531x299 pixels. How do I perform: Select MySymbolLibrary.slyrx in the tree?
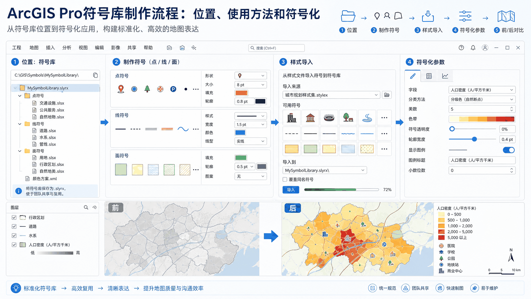click(56, 88)
